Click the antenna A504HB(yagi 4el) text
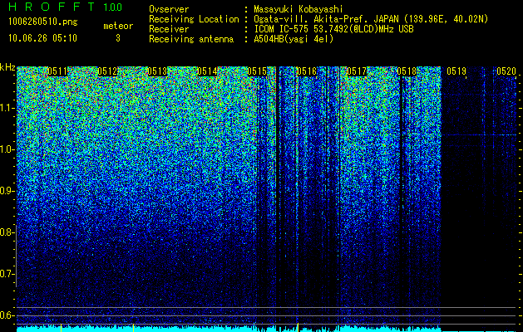 pyautogui.click(x=294, y=39)
